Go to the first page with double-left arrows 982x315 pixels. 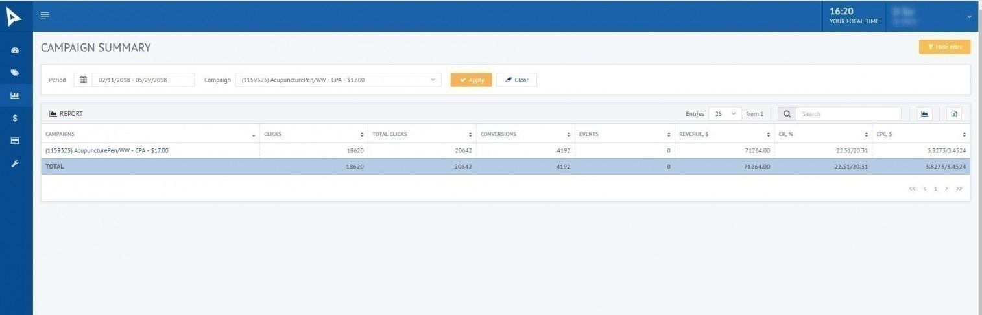[x=913, y=189]
